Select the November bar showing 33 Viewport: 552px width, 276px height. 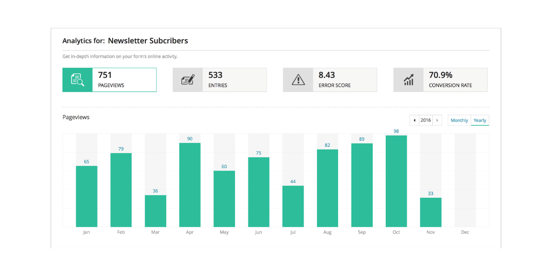431,213
